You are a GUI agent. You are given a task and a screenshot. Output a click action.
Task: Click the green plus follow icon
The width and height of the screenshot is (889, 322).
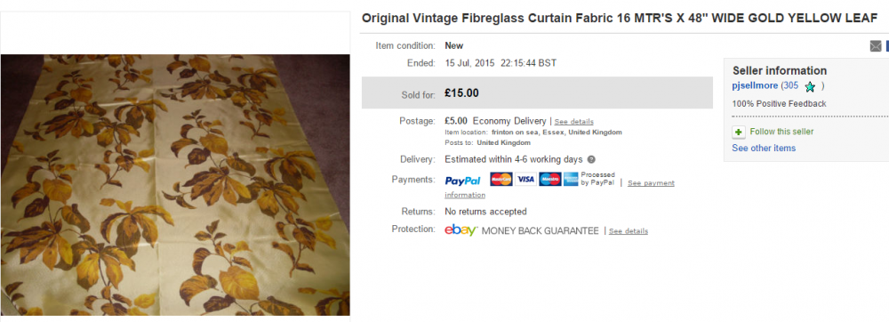click(738, 132)
